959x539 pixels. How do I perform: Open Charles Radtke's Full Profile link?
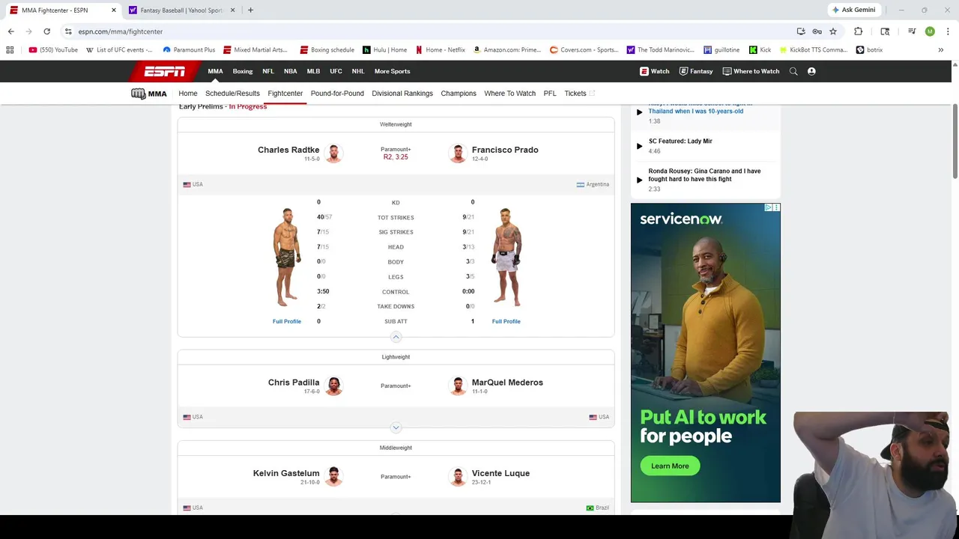coord(287,321)
